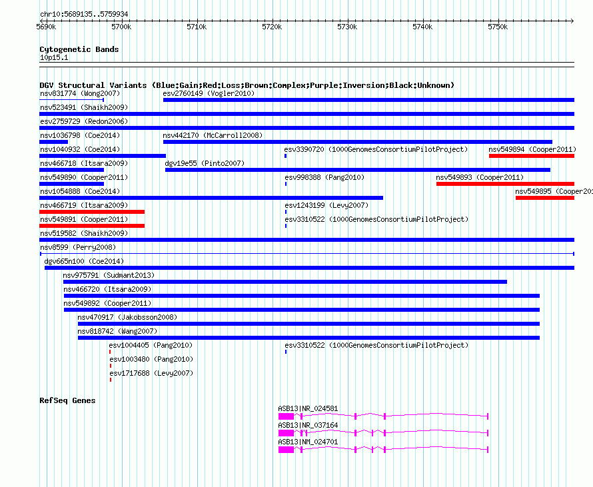Click the blue gain bar under nsv1054888
Image resolution: width=593 pixels, height=487 pixels.
click(211, 198)
